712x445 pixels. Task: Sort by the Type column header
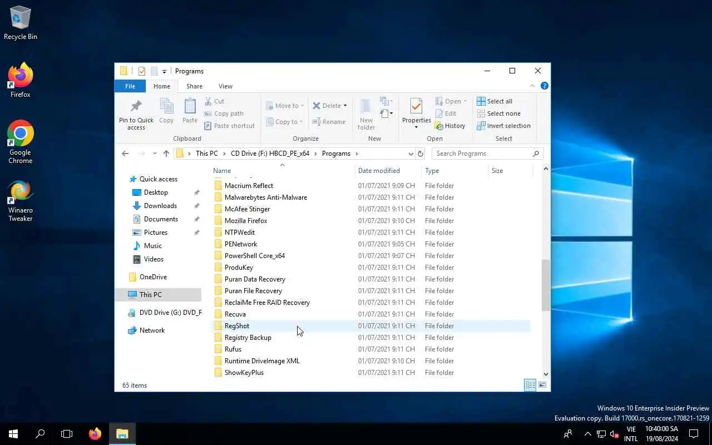coord(454,171)
